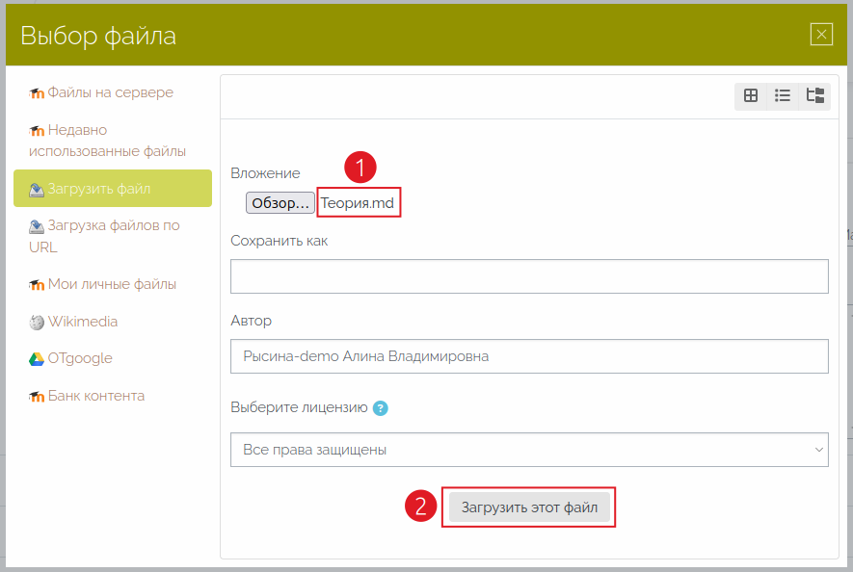Screen dimensions: 853x572
Task: Select Недавно использованные файлы in sidebar
Action: (x=107, y=141)
